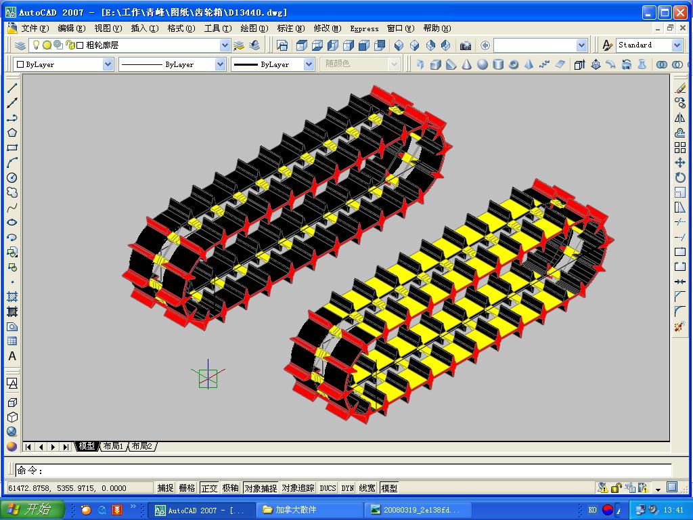693x520 pixels.
Task: Select the Table tool
Action: pyautogui.click(x=12, y=341)
